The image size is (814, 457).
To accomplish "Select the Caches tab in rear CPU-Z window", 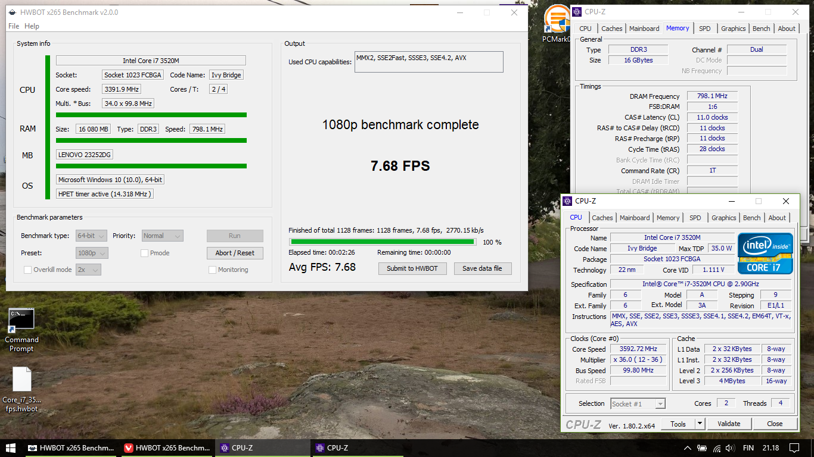I will click(612, 29).
